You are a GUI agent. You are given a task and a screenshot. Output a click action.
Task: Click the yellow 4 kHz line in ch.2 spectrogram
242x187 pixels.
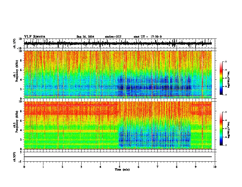71,131
